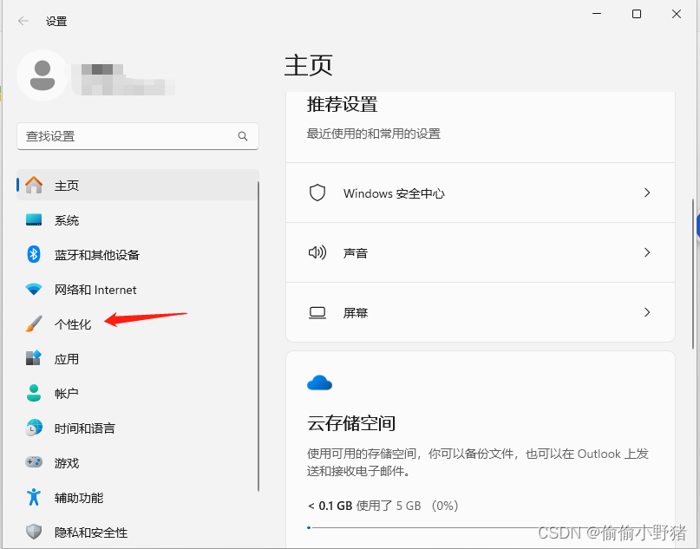
Task: Click the 查找设置 search field
Action: pyautogui.click(x=138, y=136)
